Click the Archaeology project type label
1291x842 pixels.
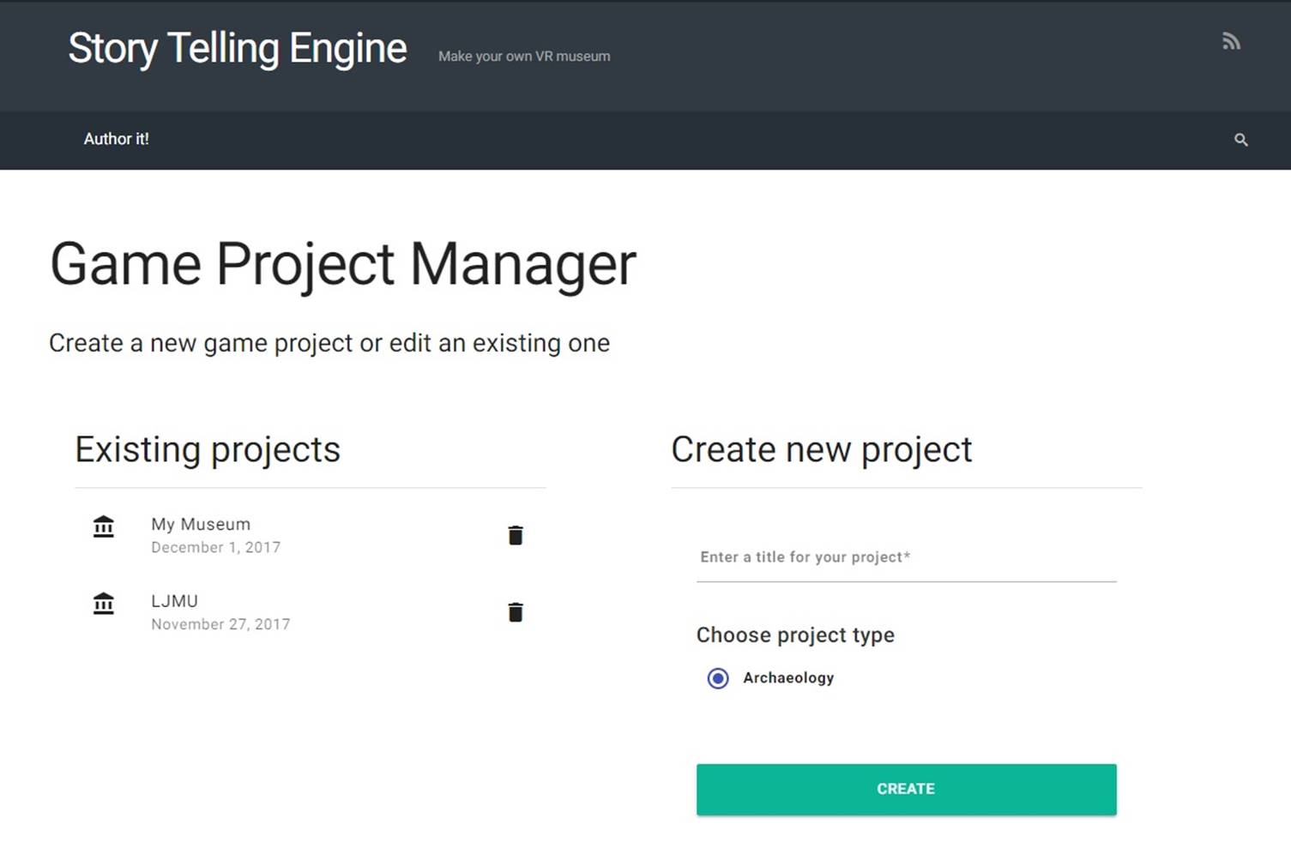tap(788, 677)
